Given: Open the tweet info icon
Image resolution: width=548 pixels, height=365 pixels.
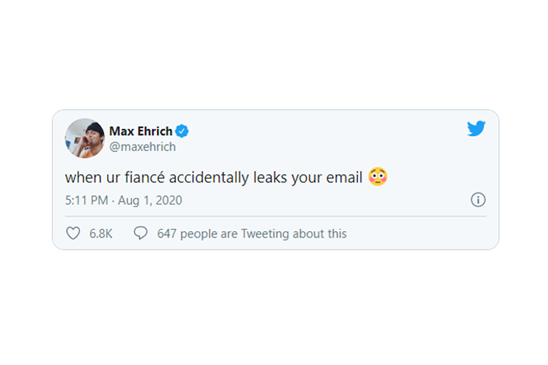Looking at the screenshot, I should coord(478,200).
